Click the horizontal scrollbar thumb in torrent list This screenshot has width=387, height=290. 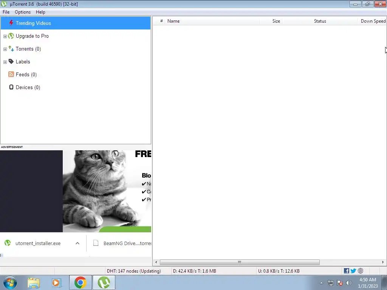pos(240,262)
